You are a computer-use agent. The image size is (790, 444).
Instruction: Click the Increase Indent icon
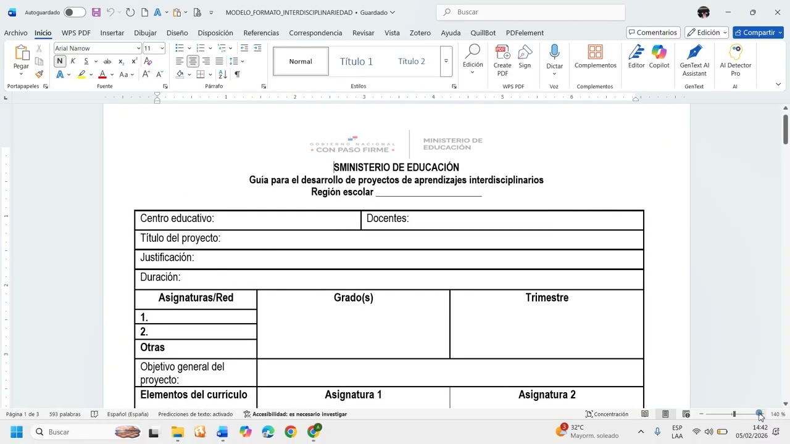257,48
